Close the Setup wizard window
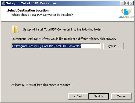Viewport: 135px width, 103px height. tap(132, 3)
